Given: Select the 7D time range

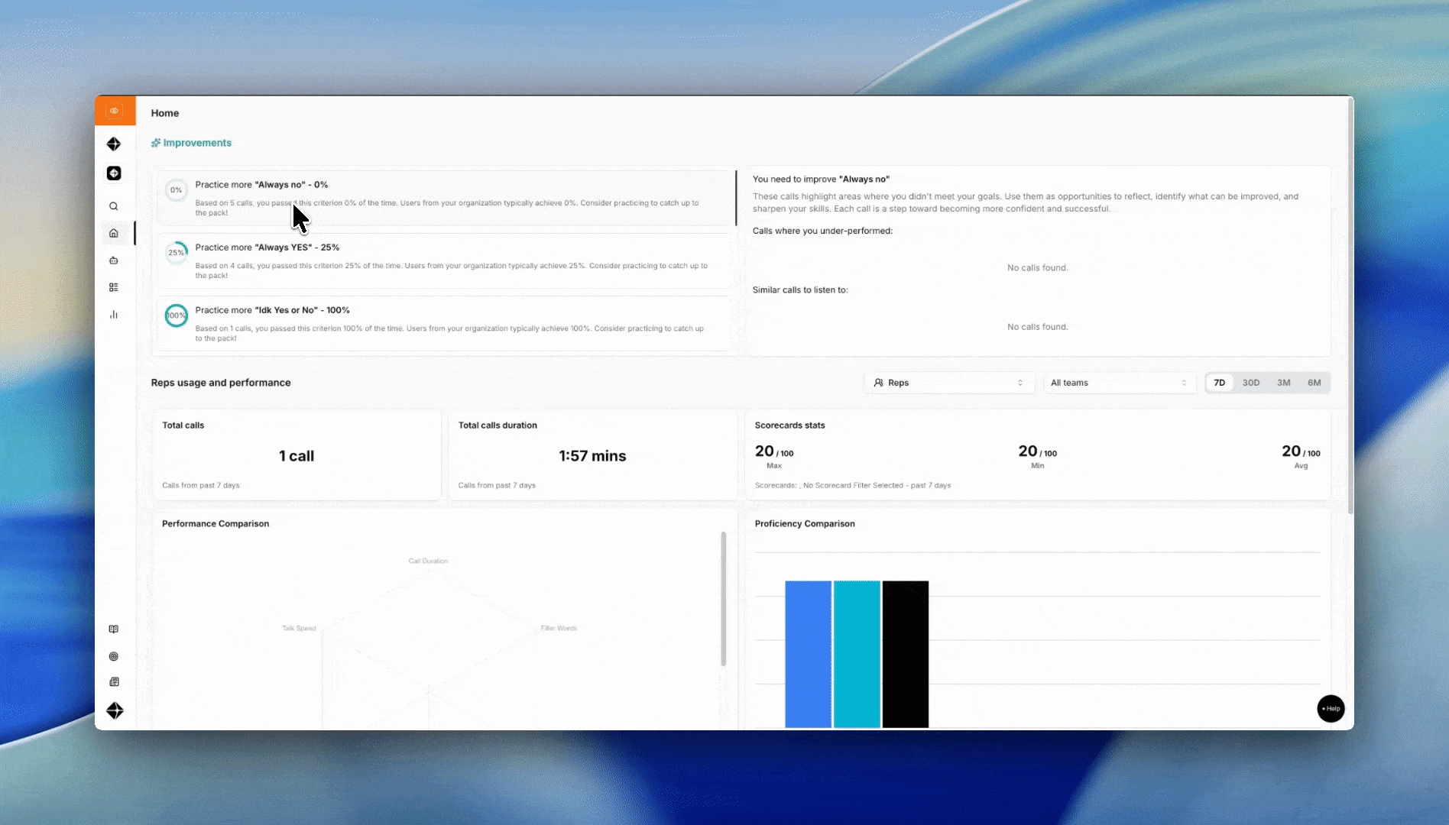Looking at the screenshot, I should [x=1220, y=383].
